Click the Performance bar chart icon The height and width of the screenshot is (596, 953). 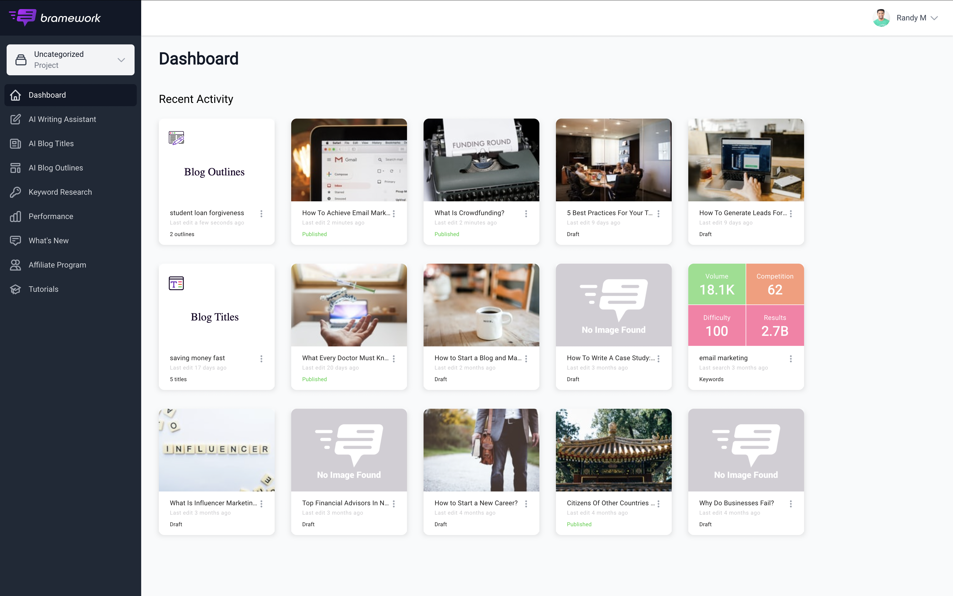[x=15, y=217]
